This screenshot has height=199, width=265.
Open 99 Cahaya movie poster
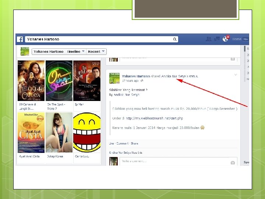point(31,81)
